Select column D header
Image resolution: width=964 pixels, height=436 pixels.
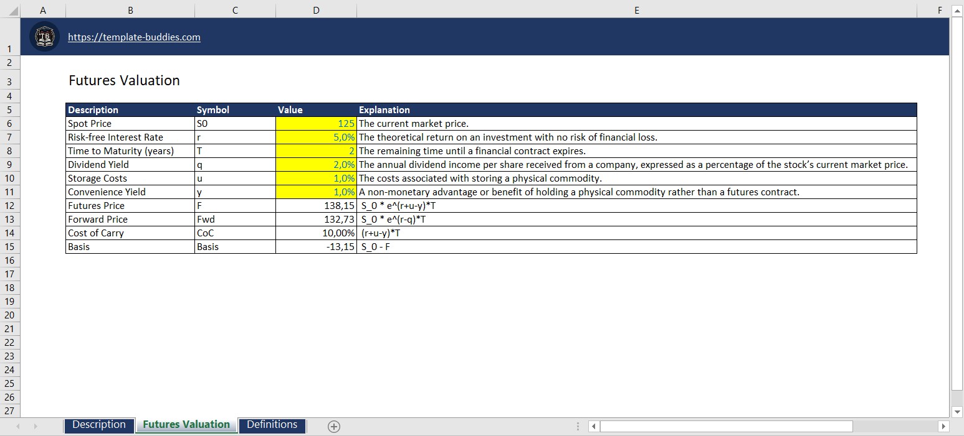(316, 10)
